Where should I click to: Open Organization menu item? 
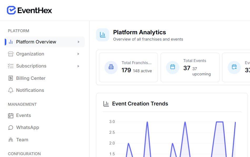pyautogui.click(x=45, y=54)
